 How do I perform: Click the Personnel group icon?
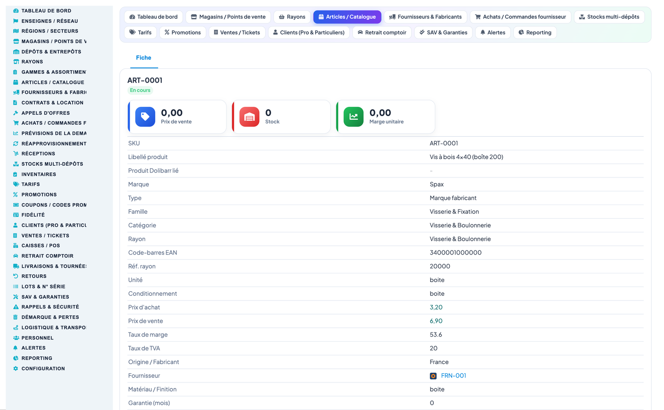pyautogui.click(x=16, y=338)
